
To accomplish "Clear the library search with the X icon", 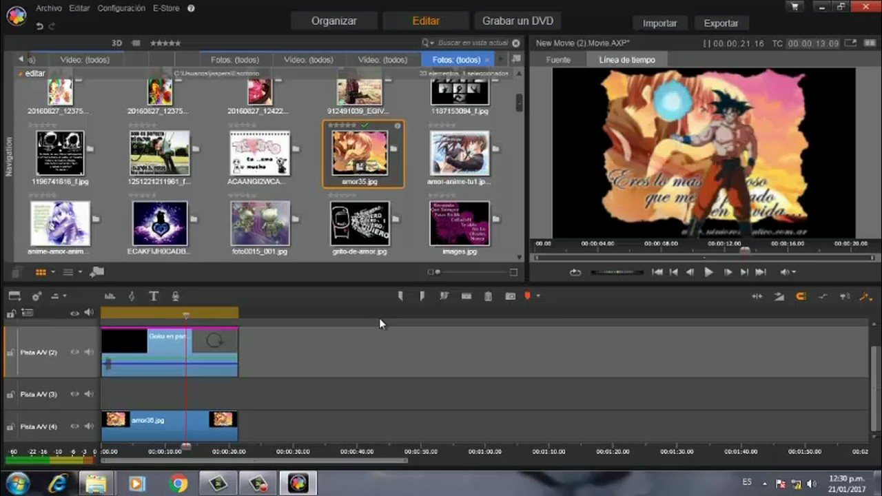I will [x=515, y=43].
